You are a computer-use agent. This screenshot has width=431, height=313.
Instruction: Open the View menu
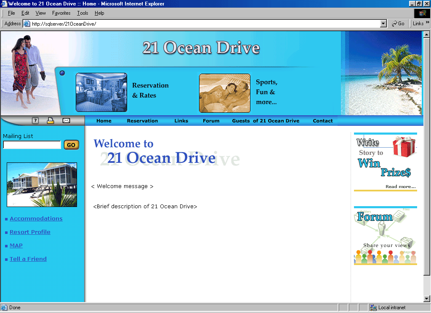[41, 13]
